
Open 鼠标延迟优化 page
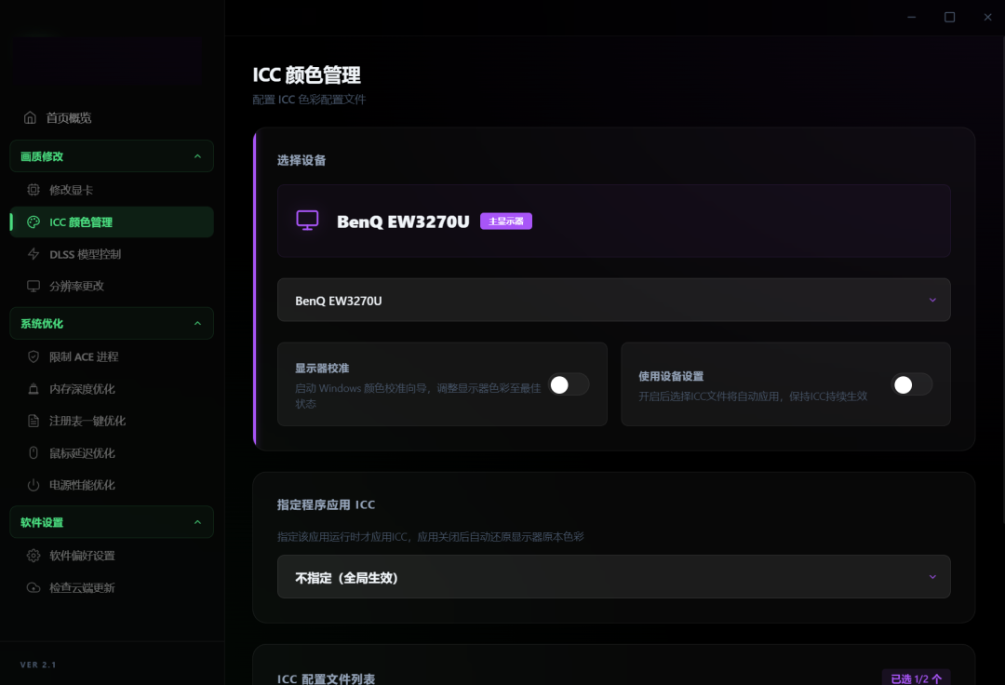point(112,452)
